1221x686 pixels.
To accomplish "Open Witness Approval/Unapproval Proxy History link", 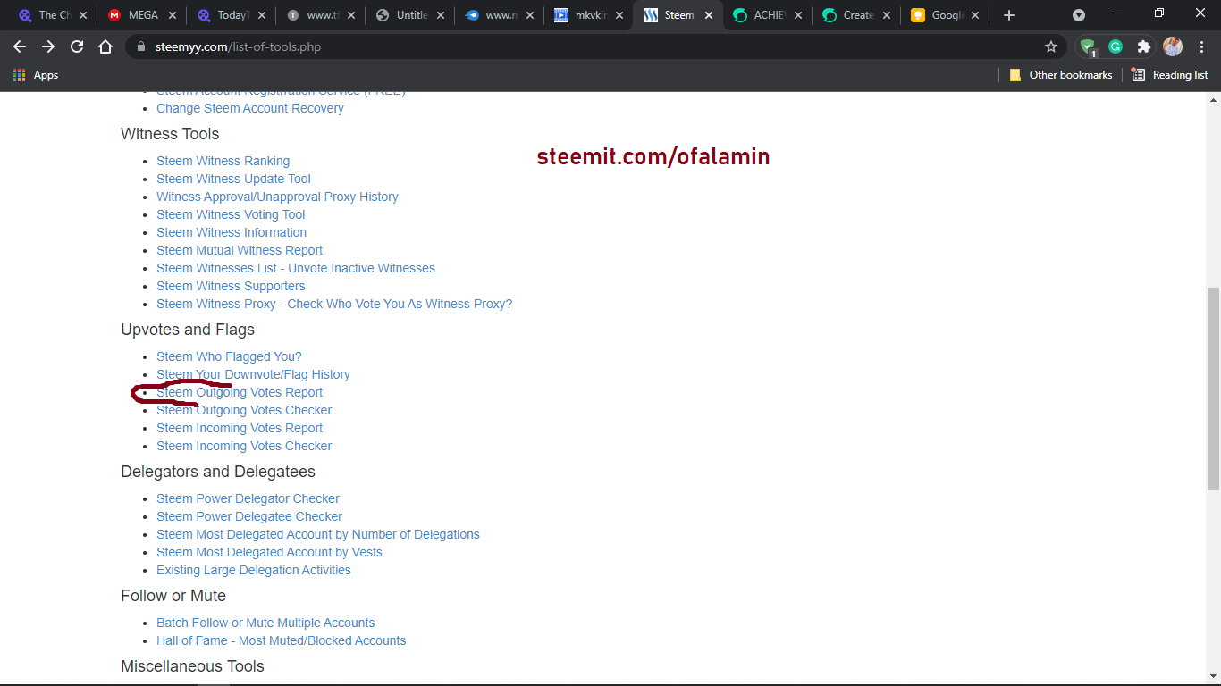I will coord(277,197).
